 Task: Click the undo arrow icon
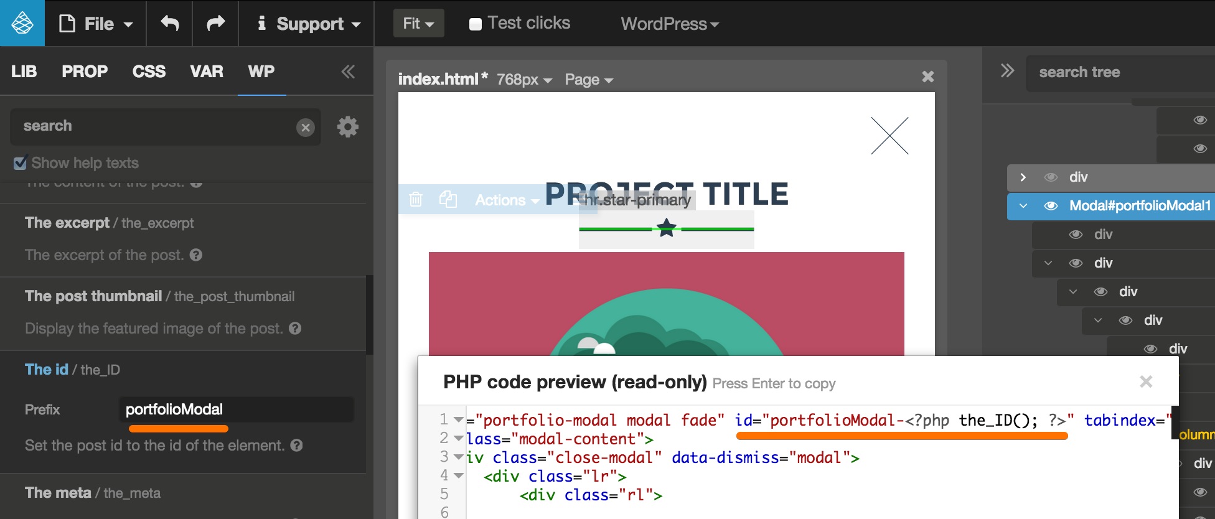pyautogui.click(x=169, y=24)
